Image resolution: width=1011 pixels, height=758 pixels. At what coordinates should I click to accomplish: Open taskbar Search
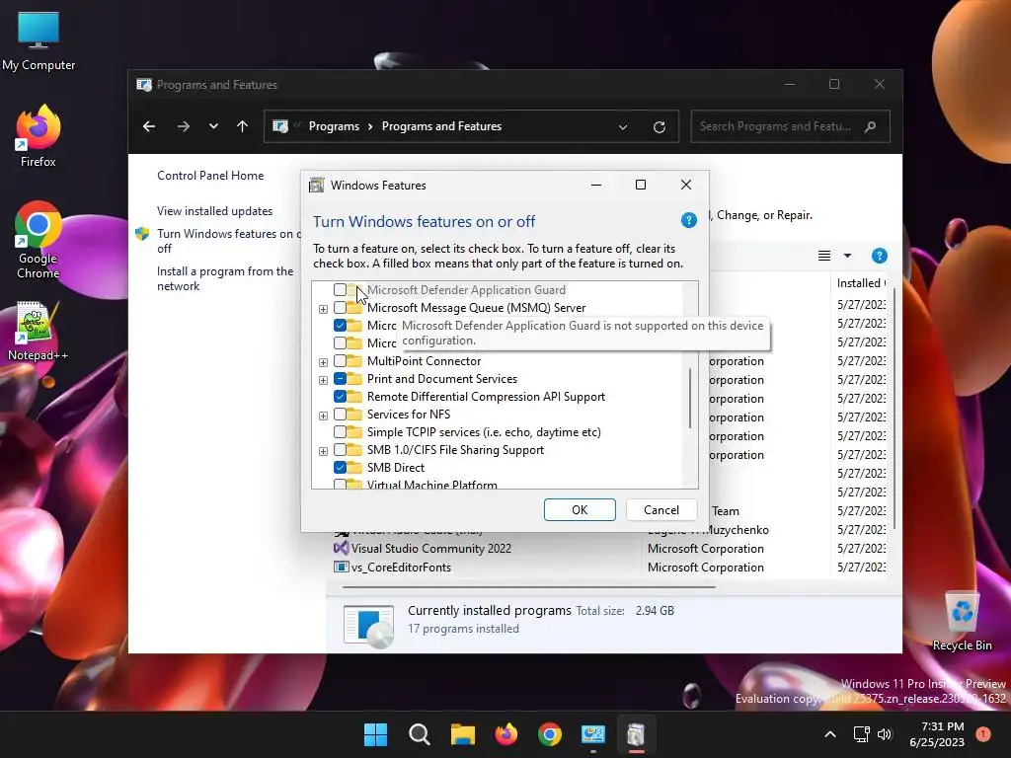(419, 734)
